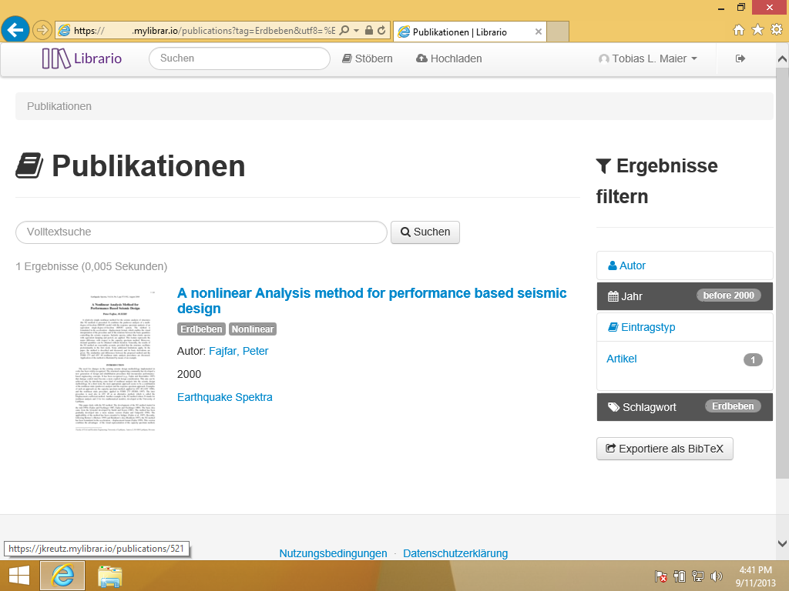Expand the Autor filter panel
The height and width of the screenshot is (591, 789).
tap(633, 265)
